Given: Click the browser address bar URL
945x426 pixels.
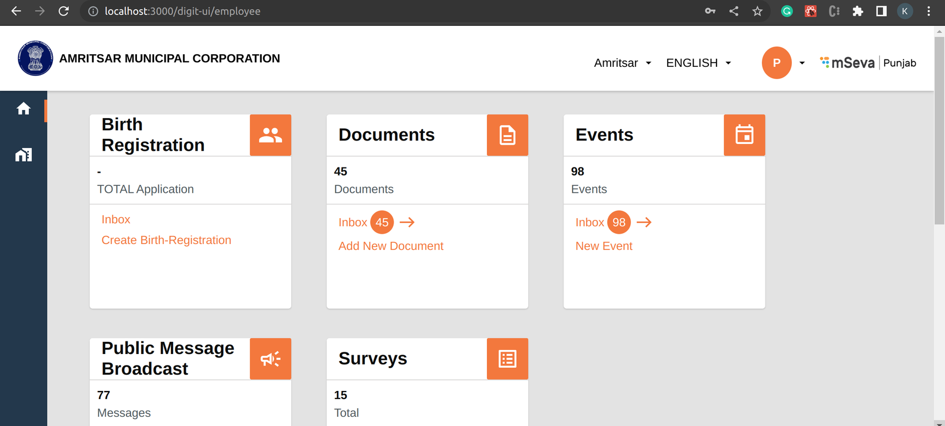Looking at the screenshot, I should 182,12.
